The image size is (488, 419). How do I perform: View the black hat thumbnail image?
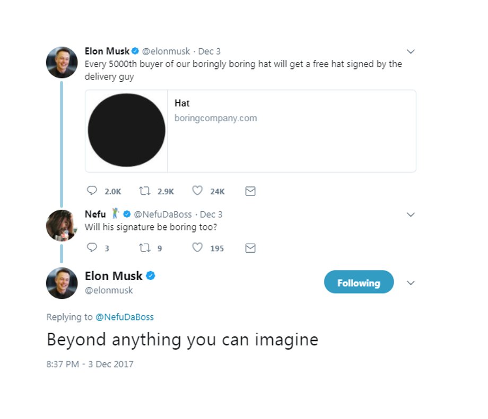tap(126, 130)
